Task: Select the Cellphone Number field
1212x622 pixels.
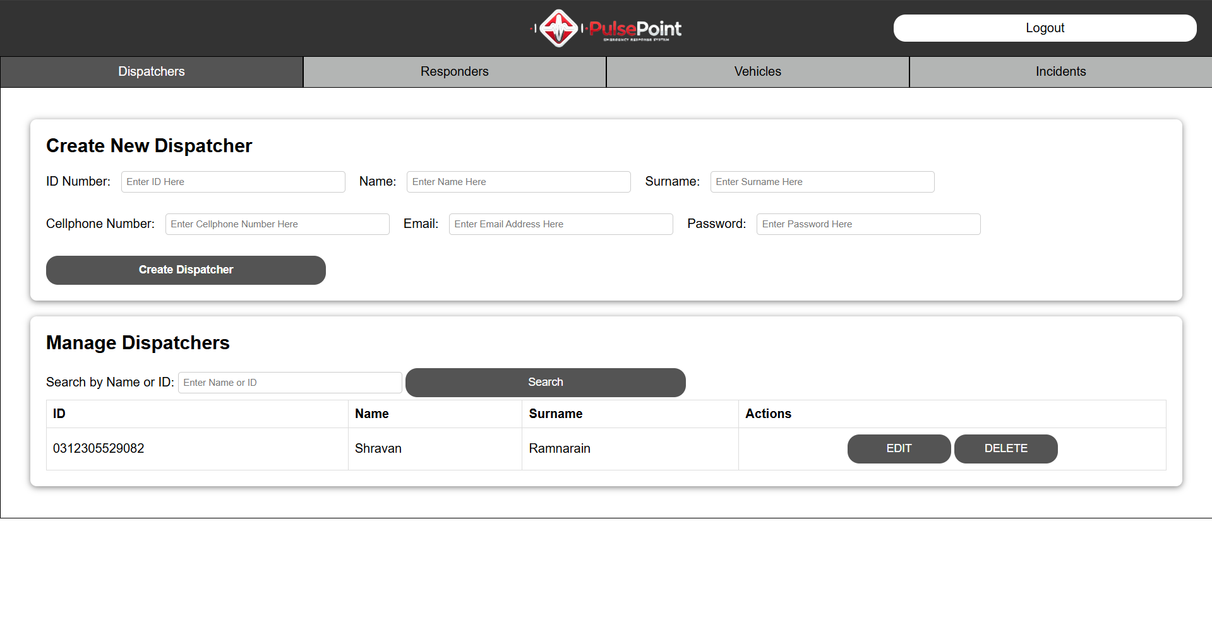Action: [277, 224]
